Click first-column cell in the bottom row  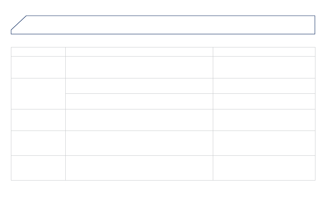click(38, 168)
